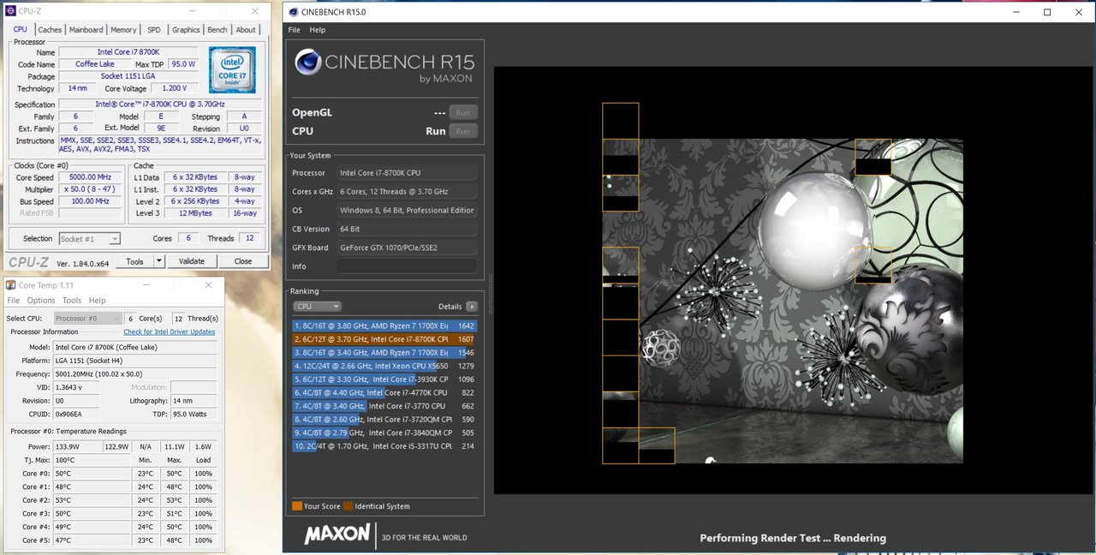
Task: Select ranking entry AMD Ryzen scoring 1546
Action: pyautogui.click(x=384, y=352)
